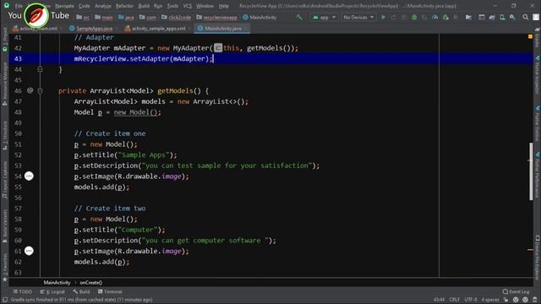This screenshot has height=304, width=541.
Task: Open the Run menu
Action: 158,6
